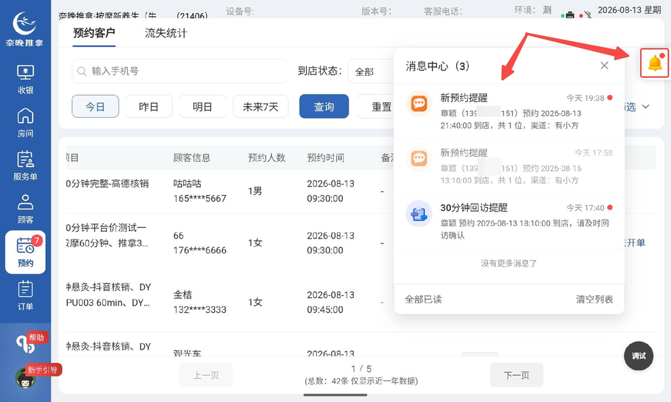Open the 30分钟回访提醒 message title
This screenshot has height=402, width=671.
point(474,208)
